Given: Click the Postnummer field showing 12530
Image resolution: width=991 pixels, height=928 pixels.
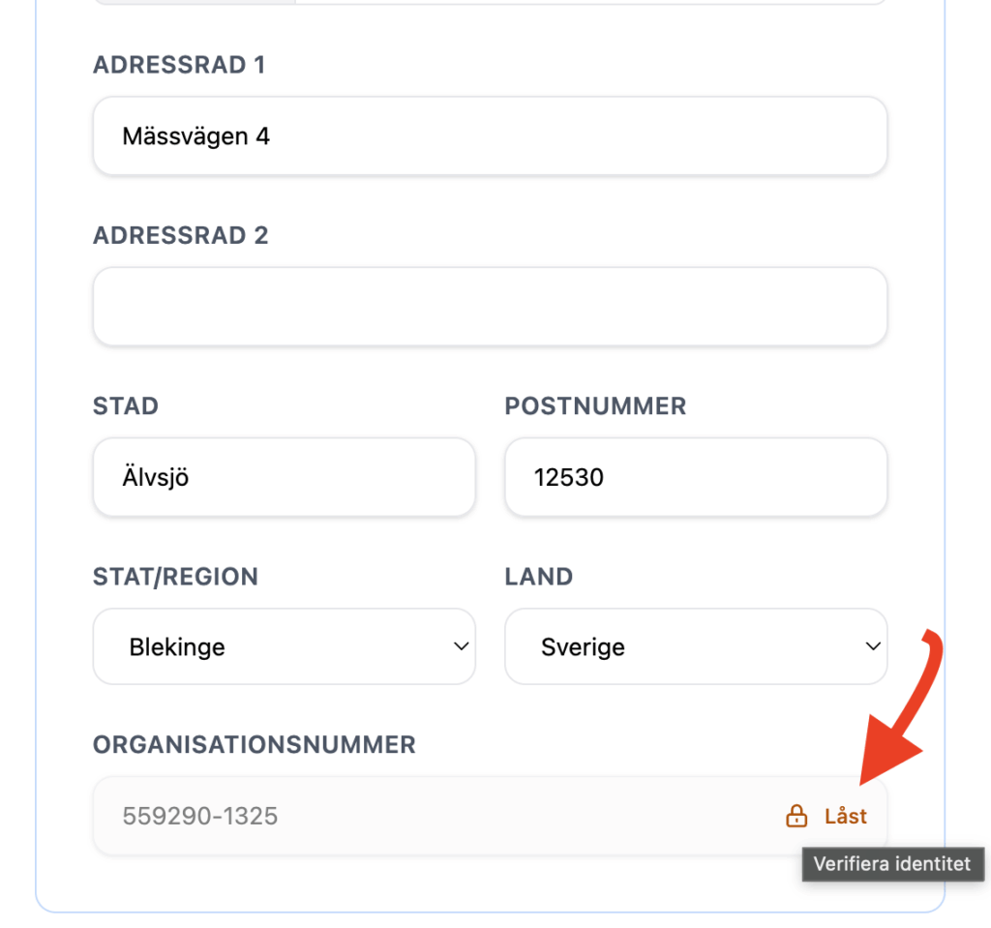Looking at the screenshot, I should (695, 477).
